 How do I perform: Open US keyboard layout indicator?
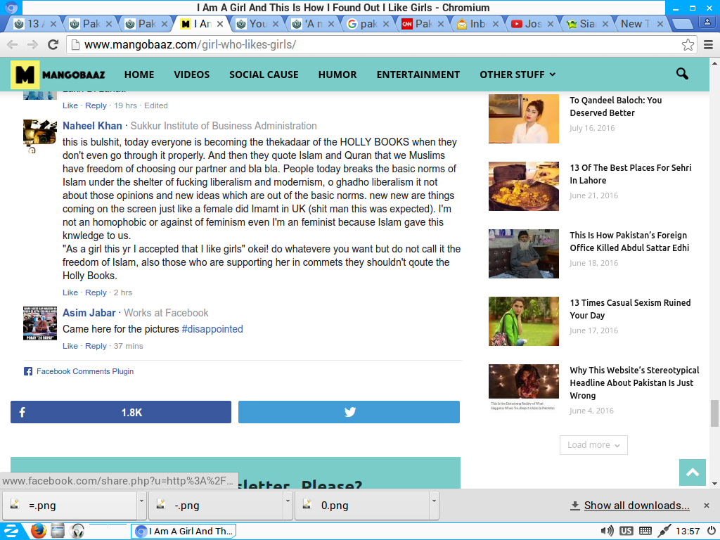(626, 532)
